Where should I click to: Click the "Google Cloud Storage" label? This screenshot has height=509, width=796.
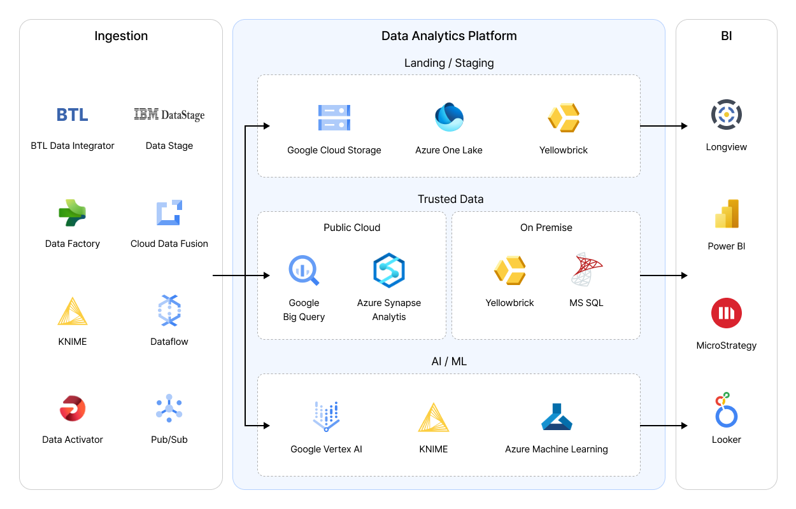pos(334,151)
